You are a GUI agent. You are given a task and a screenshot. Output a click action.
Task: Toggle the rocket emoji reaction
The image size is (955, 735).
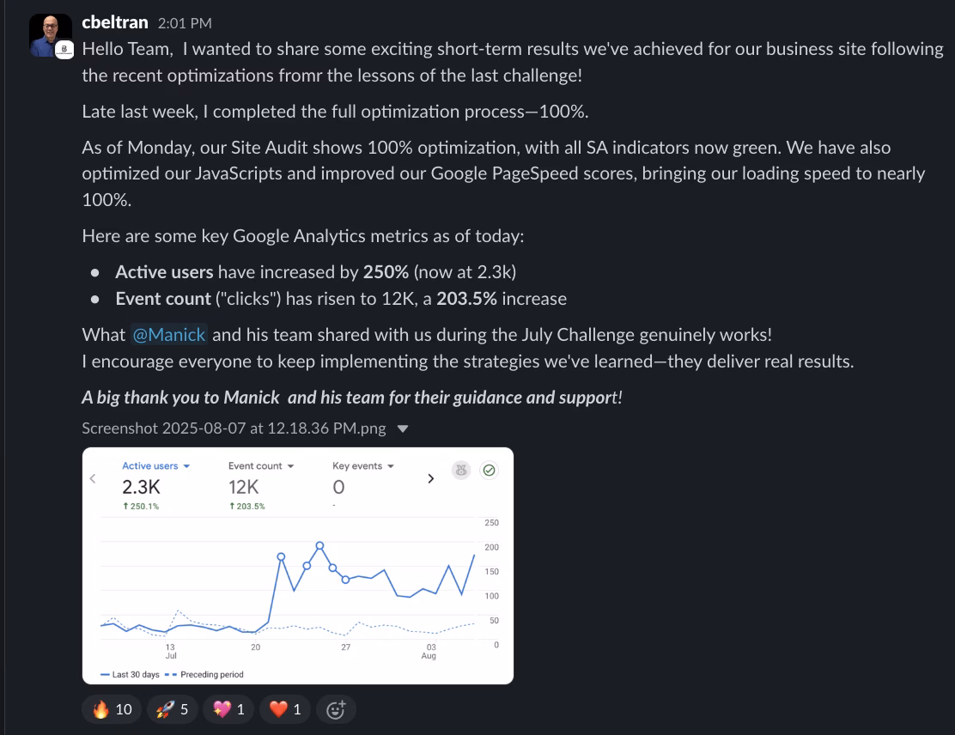[x=172, y=709]
